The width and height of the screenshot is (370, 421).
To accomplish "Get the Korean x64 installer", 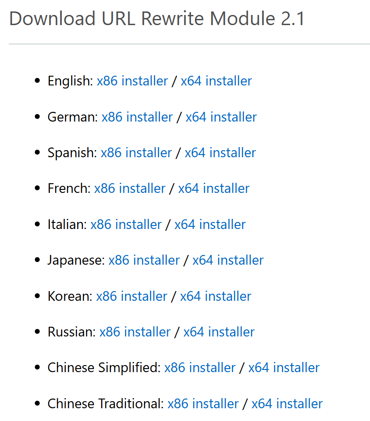I will pyautogui.click(x=216, y=296).
